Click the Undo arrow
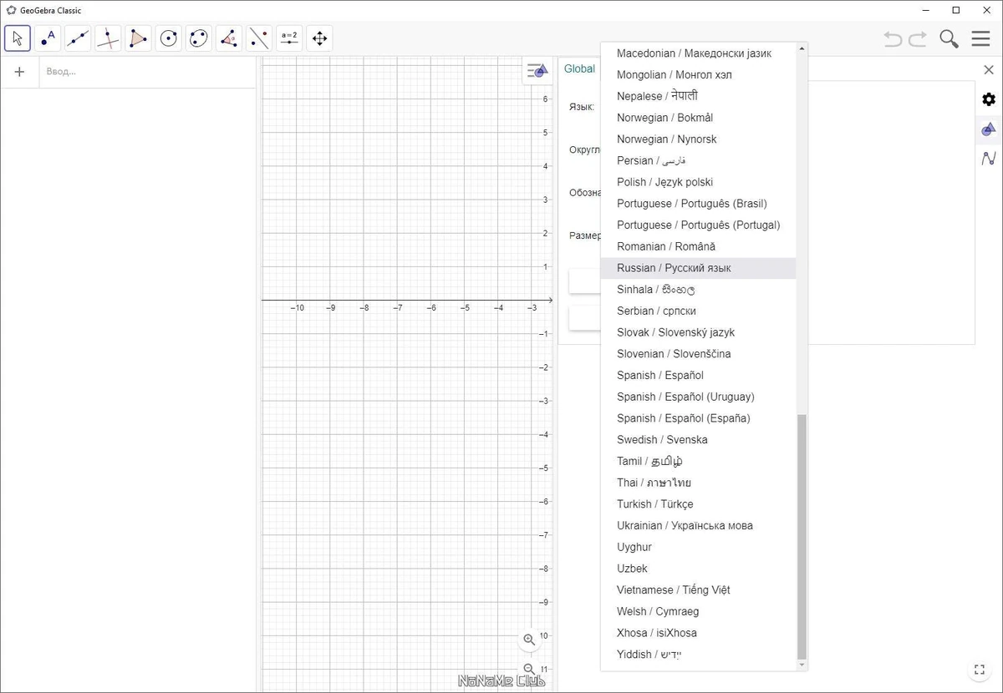Viewport: 1003px width, 693px height. (893, 38)
